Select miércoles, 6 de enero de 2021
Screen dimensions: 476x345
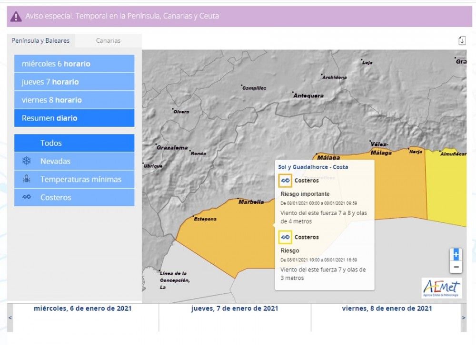point(82,308)
